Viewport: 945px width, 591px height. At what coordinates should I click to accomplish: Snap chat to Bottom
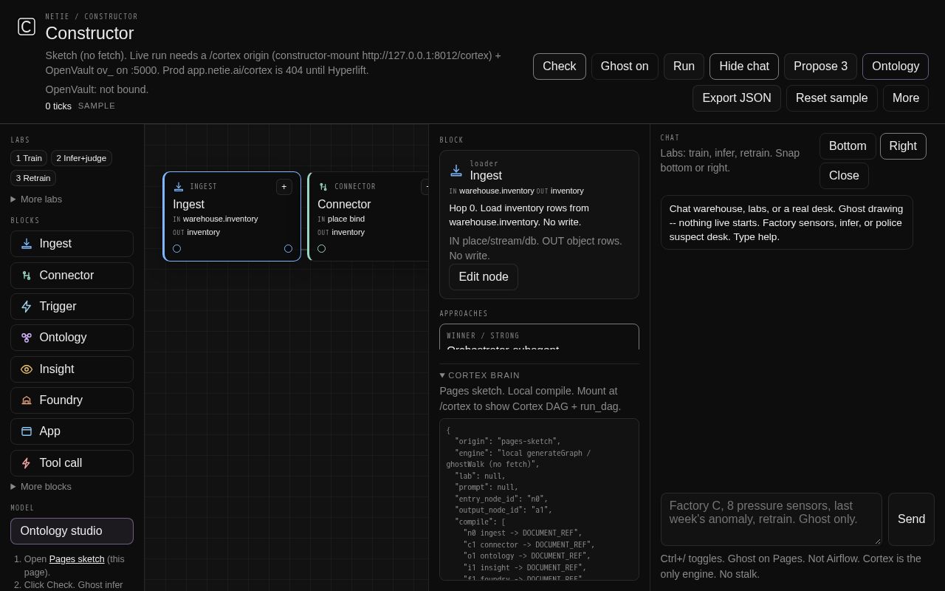tap(848, 146)
